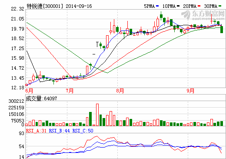
Task: Click the 14.72 price axis label
Action: [18, 68]
